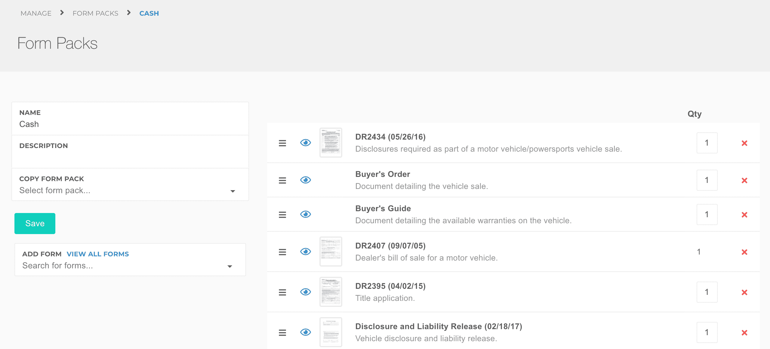Click the eye icon for DR2407
770x349 pixels.
click(x=305, y=252)
